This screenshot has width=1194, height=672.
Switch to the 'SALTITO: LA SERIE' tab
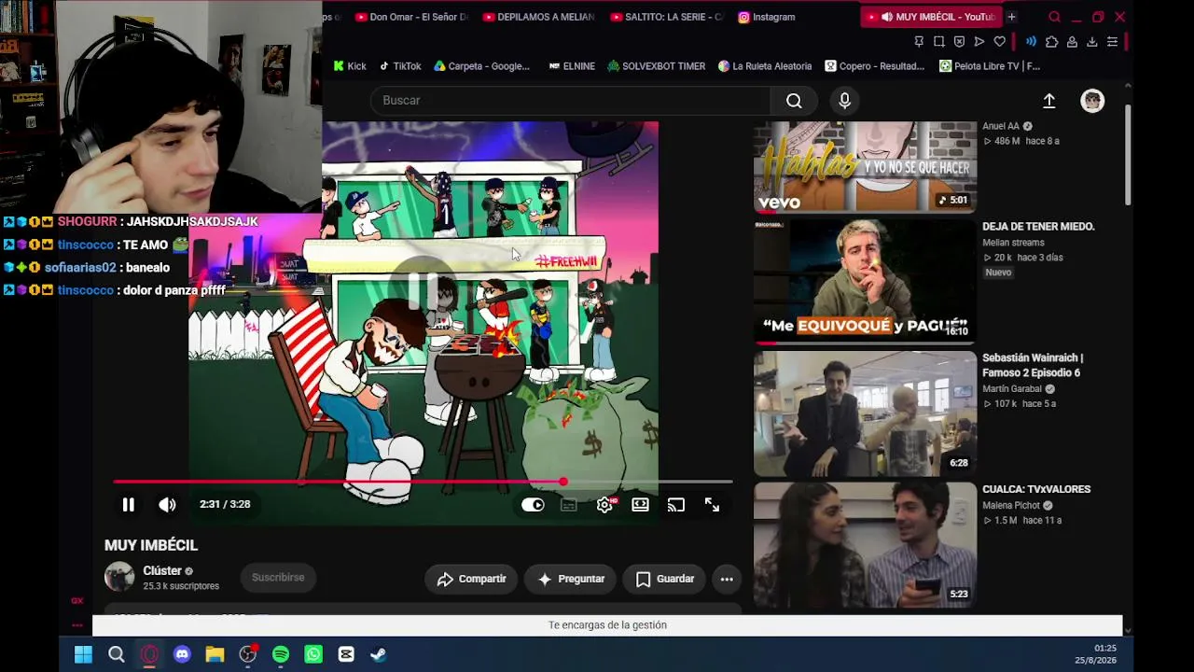[x=666, y=17]
